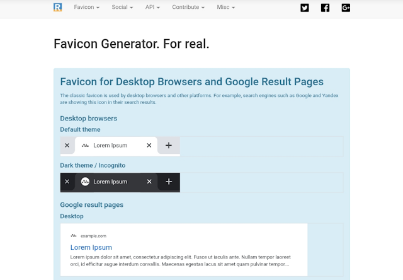Click the round favicon in dark theme tab

click(85, 182)
